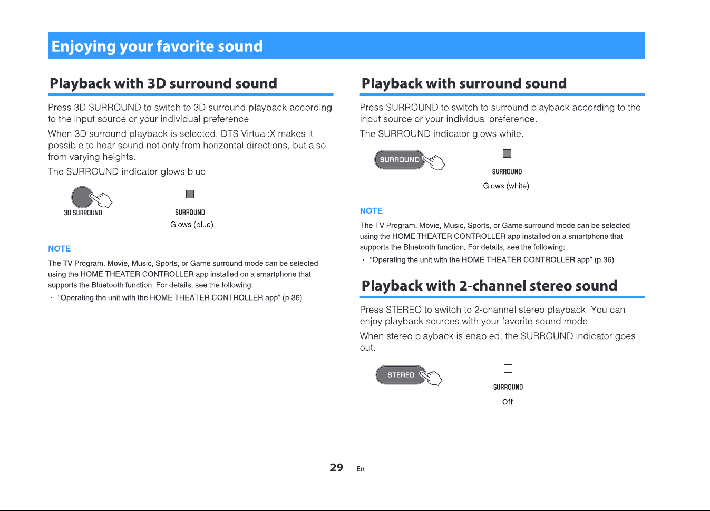
Task: Click the STEREO pill button illustration
Action: pos(401,375)
